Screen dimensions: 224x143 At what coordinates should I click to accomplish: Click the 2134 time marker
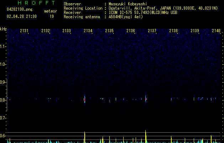[88, 31]
